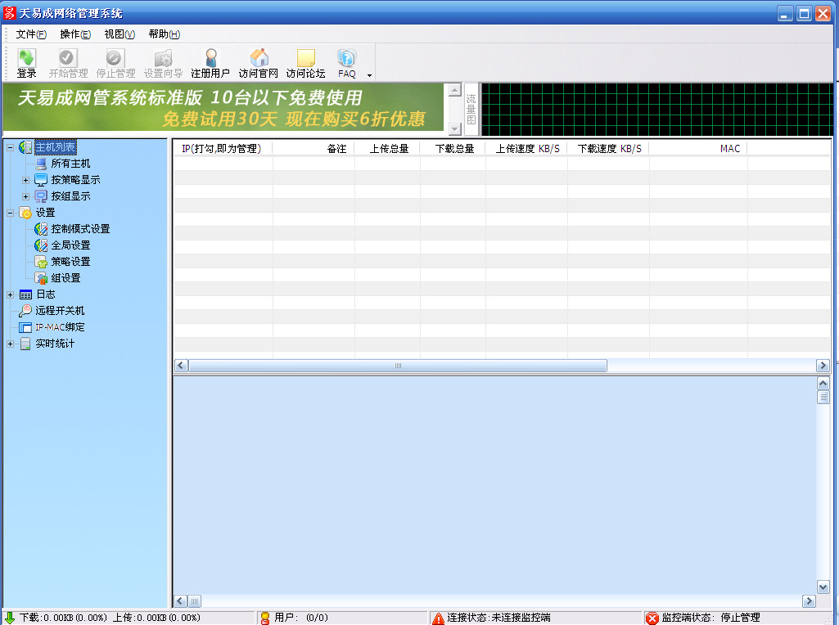Expand the 实时统计 statistics node
Image resolution: width=839 pixels, height=625 pixels.
[10, 344]
